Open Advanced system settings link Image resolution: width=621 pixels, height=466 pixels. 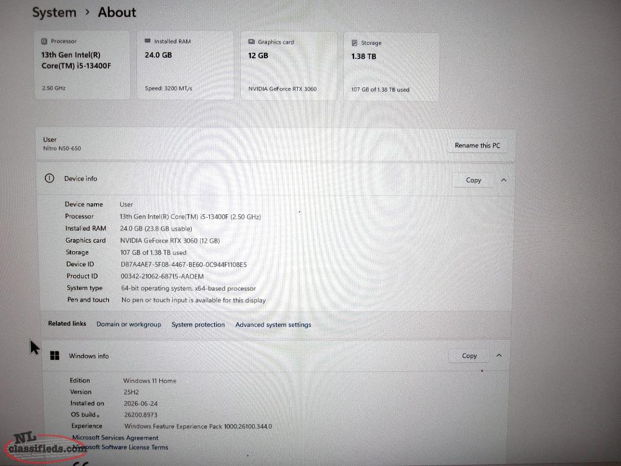[274, 325]
